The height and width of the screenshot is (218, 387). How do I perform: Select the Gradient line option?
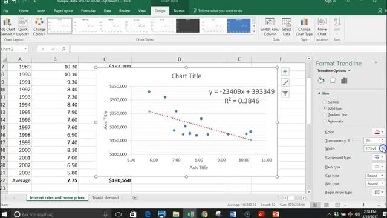coord(324,114)
